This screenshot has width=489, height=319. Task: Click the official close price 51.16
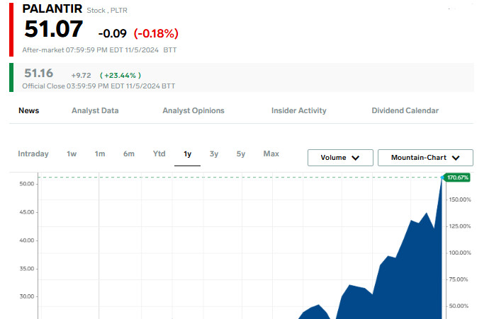click(x=39, y=73)
